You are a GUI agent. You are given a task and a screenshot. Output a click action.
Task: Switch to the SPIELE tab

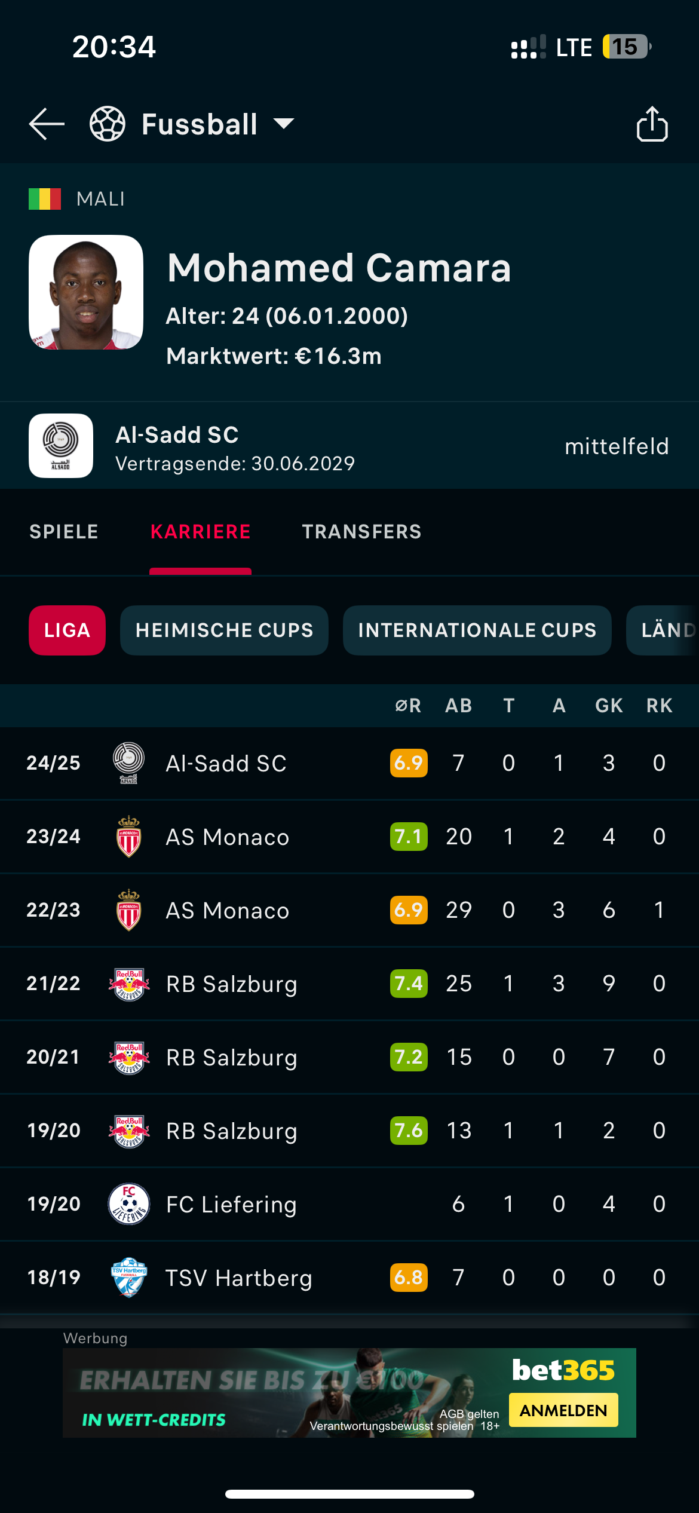[64, 532]
